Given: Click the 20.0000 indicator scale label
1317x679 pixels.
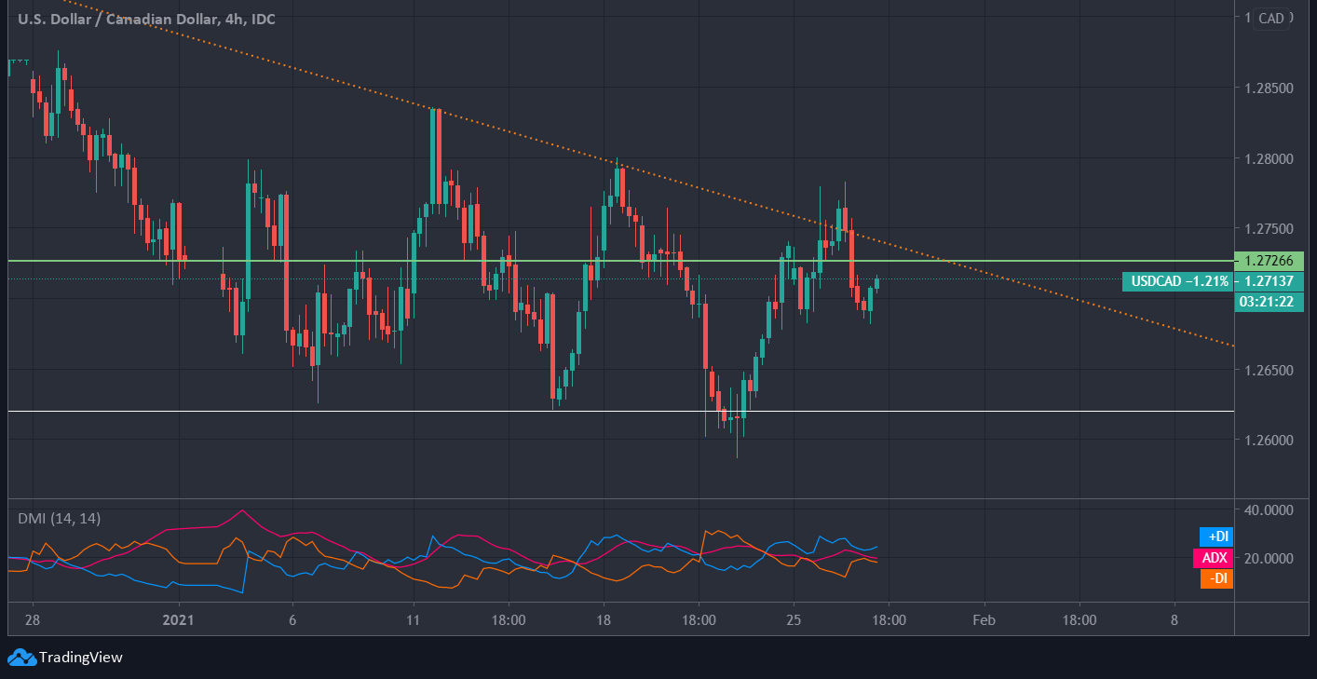Looking at the screenshot, I should 1268,558.
